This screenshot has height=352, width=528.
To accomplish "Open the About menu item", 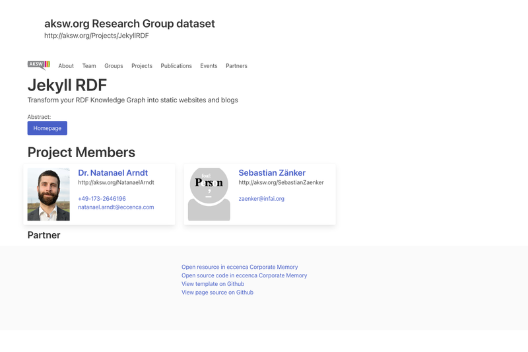I will point(66,66).
